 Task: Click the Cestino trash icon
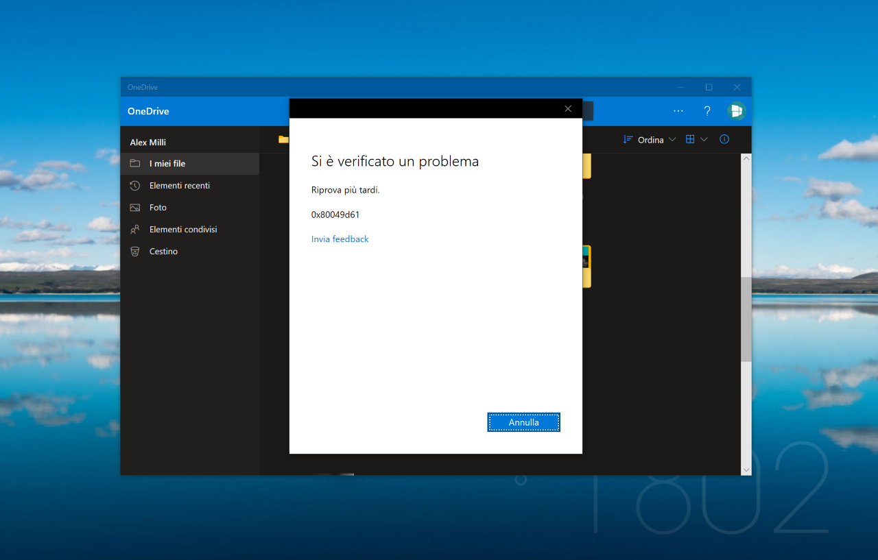[135, 252]
